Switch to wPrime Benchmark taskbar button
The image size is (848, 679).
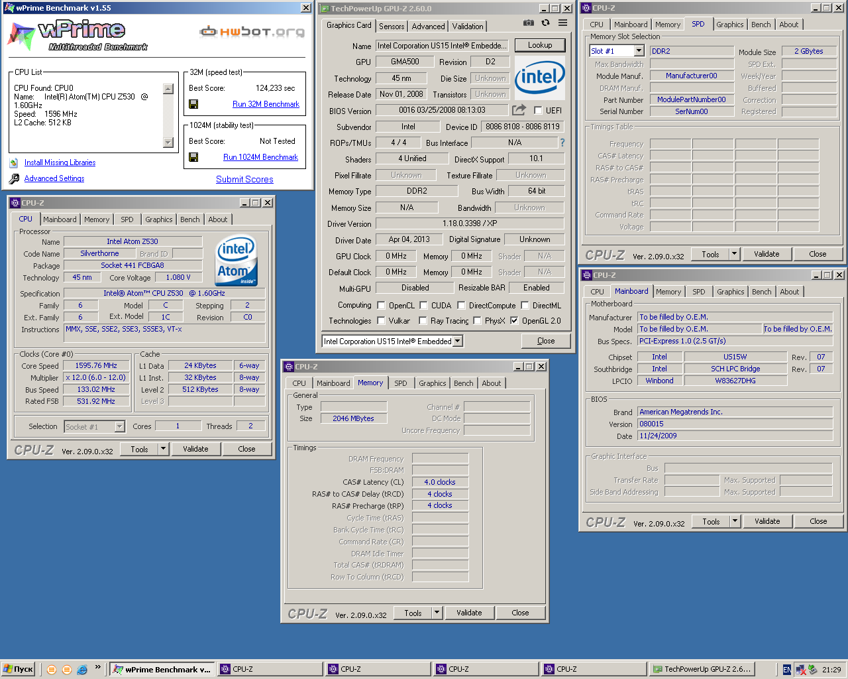tap(162, 670)
